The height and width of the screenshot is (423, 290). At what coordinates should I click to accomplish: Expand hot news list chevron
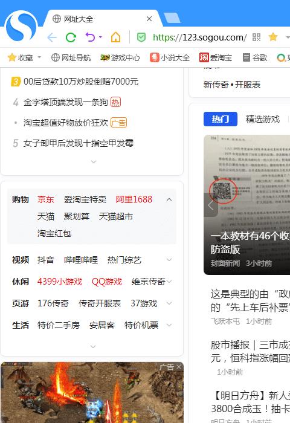(x=93, y=162)
